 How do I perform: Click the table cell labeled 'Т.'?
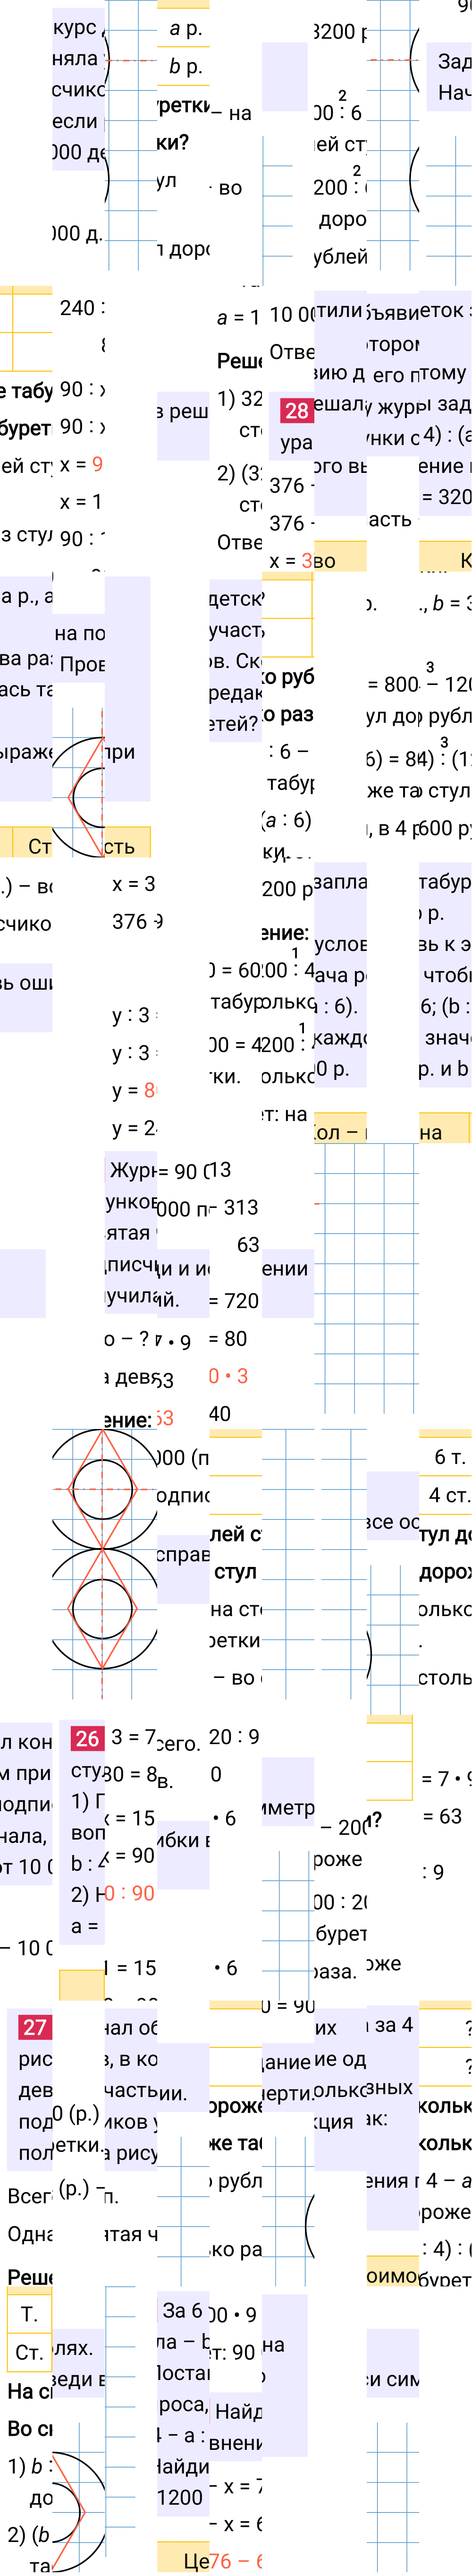point(29,2314)
